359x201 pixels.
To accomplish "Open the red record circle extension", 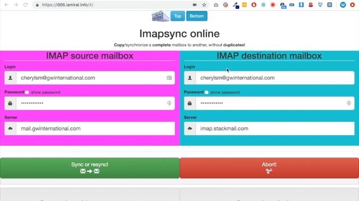I will click(x=273, y=5).
